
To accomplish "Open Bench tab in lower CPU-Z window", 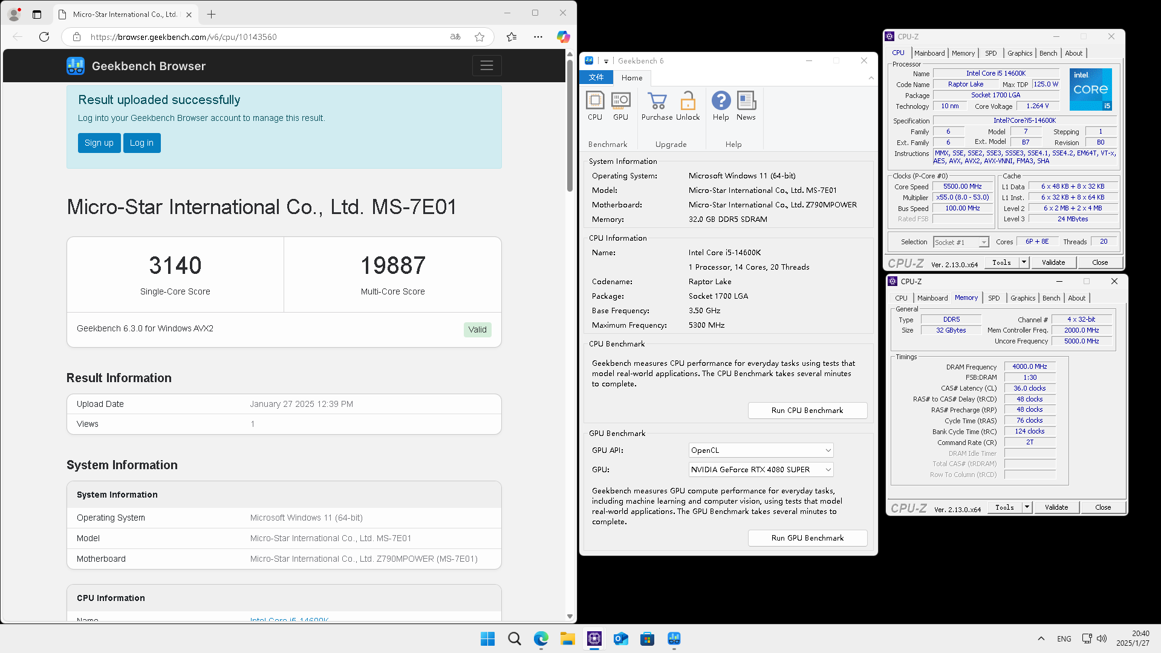I will click(1051, 298).
